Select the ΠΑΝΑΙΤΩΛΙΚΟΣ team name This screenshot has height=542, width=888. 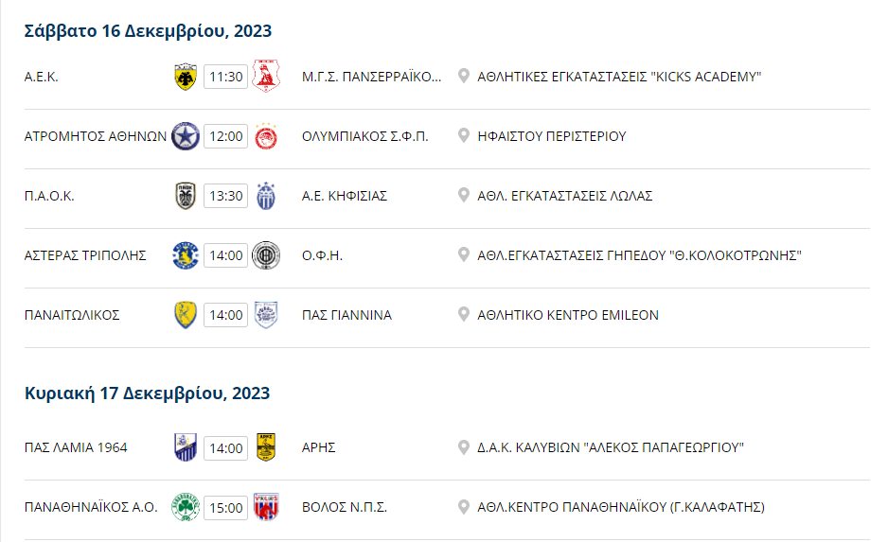(72, 315)
